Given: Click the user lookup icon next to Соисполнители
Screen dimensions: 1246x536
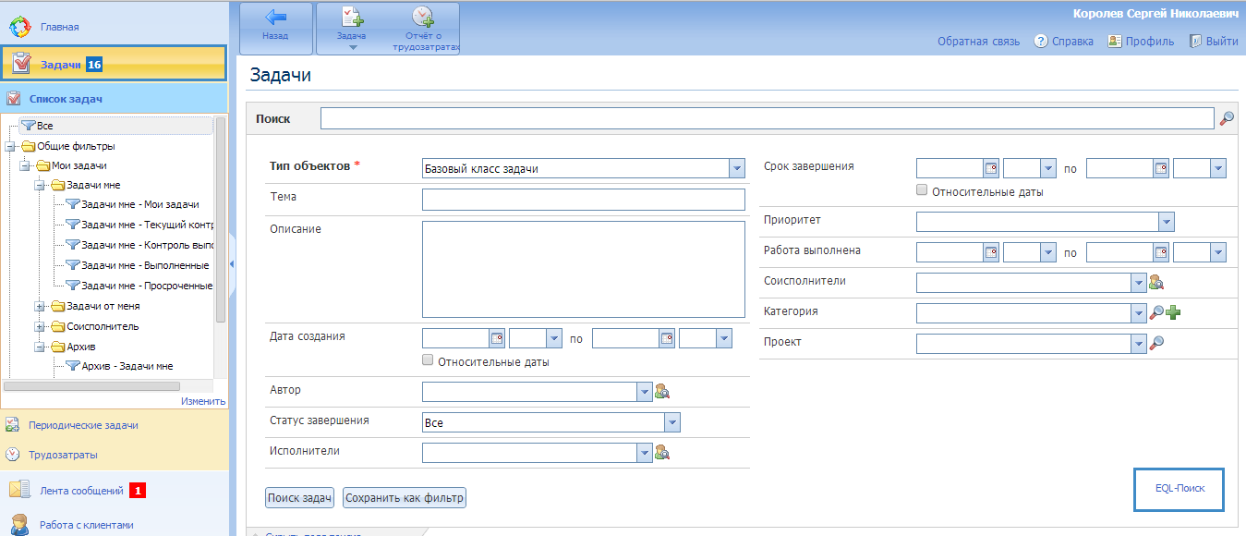Looking at the screenshot, I should tap(1155, 283).
